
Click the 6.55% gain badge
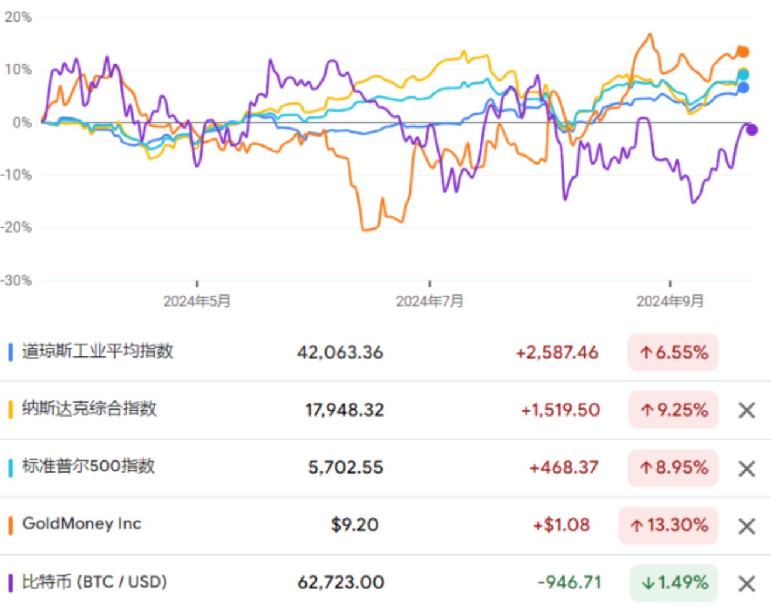coord(673,352)
